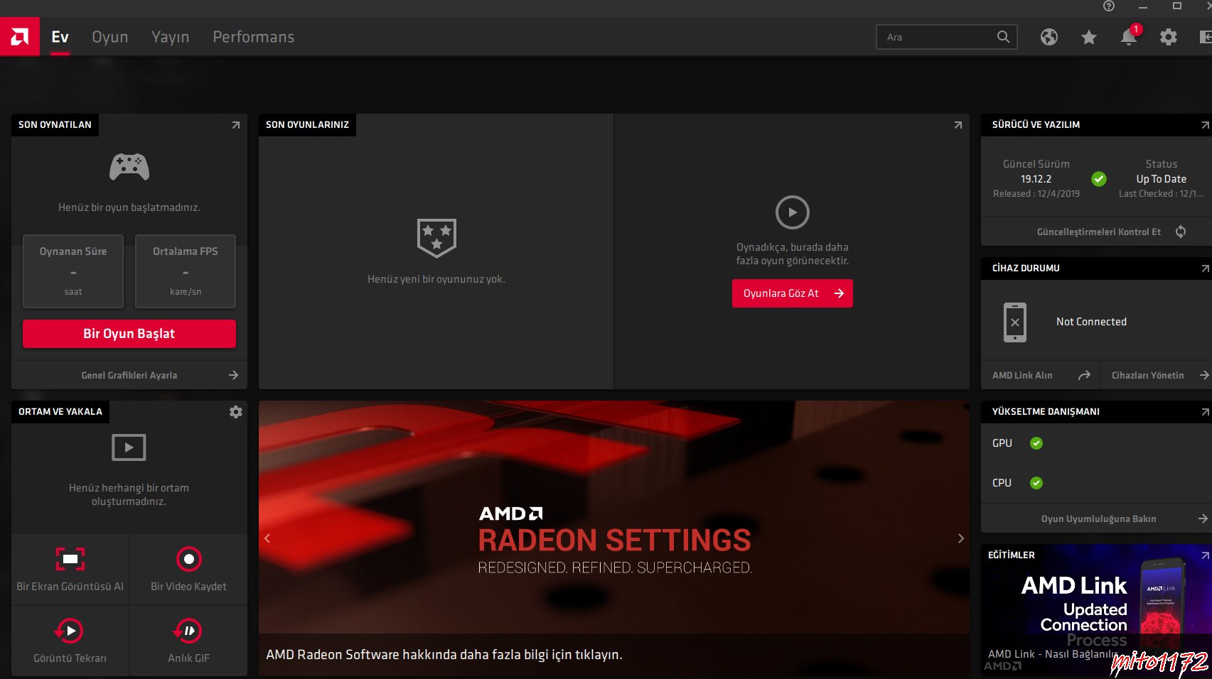Open favorites star icon
This screenshot has width=1212, height=679.
(x=1089, y=37)
